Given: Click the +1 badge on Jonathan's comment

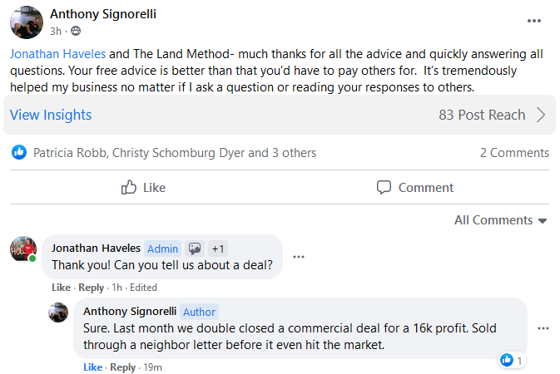Looking at the screenshot, I should click(218, 249).
